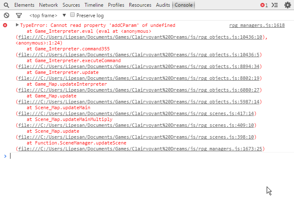Click the 'at Game_Map.update' line
This screenshot has width=294, height=210.
point(51,96)
